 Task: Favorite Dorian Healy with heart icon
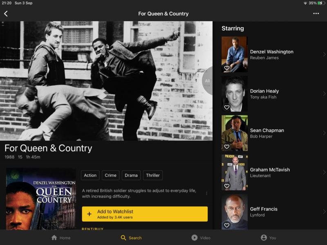[x=227, y=107]
